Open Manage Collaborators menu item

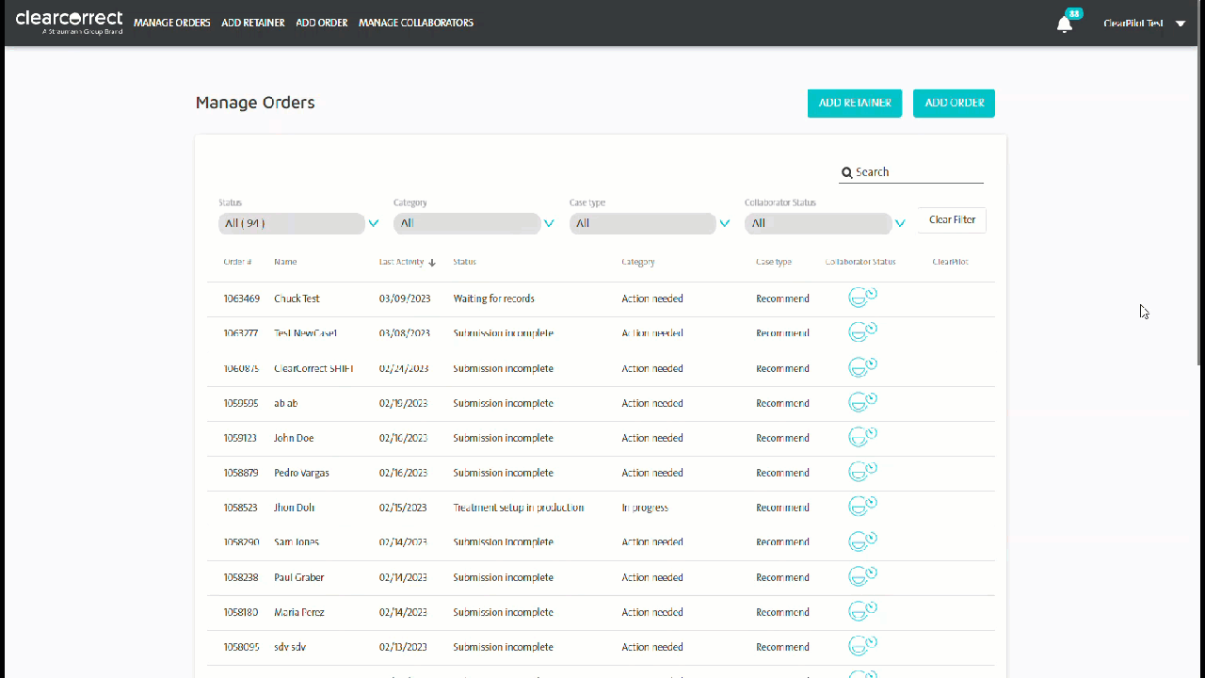(416, 23)
